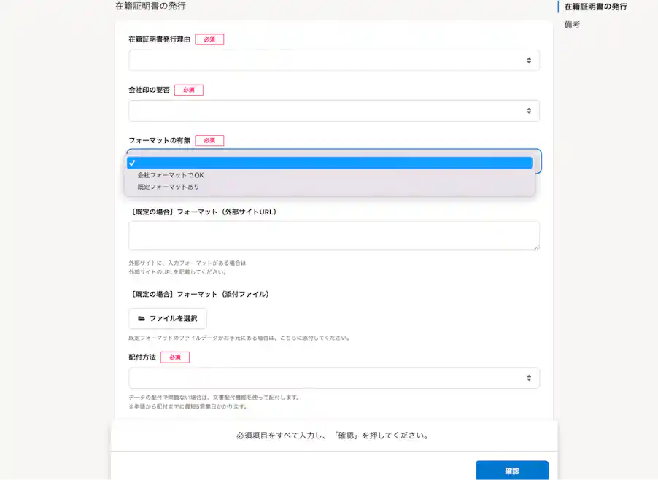Open the 配付方法 dropdown
Viewport: 658px width, 480px height.
pos(333,378)
